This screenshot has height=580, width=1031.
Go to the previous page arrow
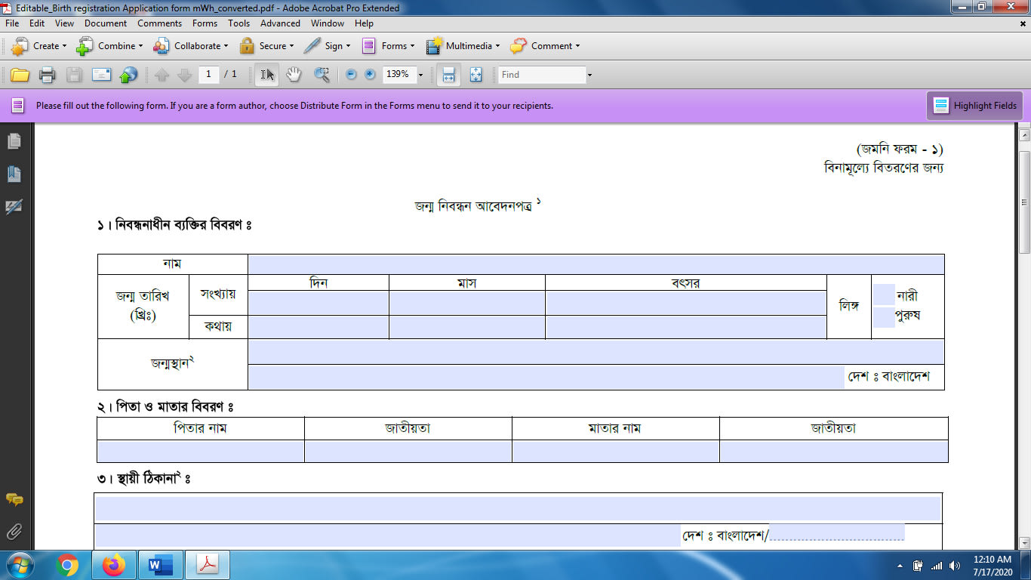(162, 75)
